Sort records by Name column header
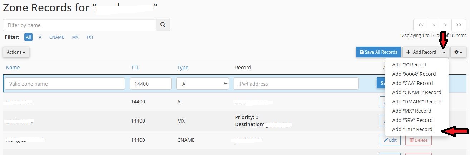The height and width of the screenshot is (155, 470). coord(13,68)
